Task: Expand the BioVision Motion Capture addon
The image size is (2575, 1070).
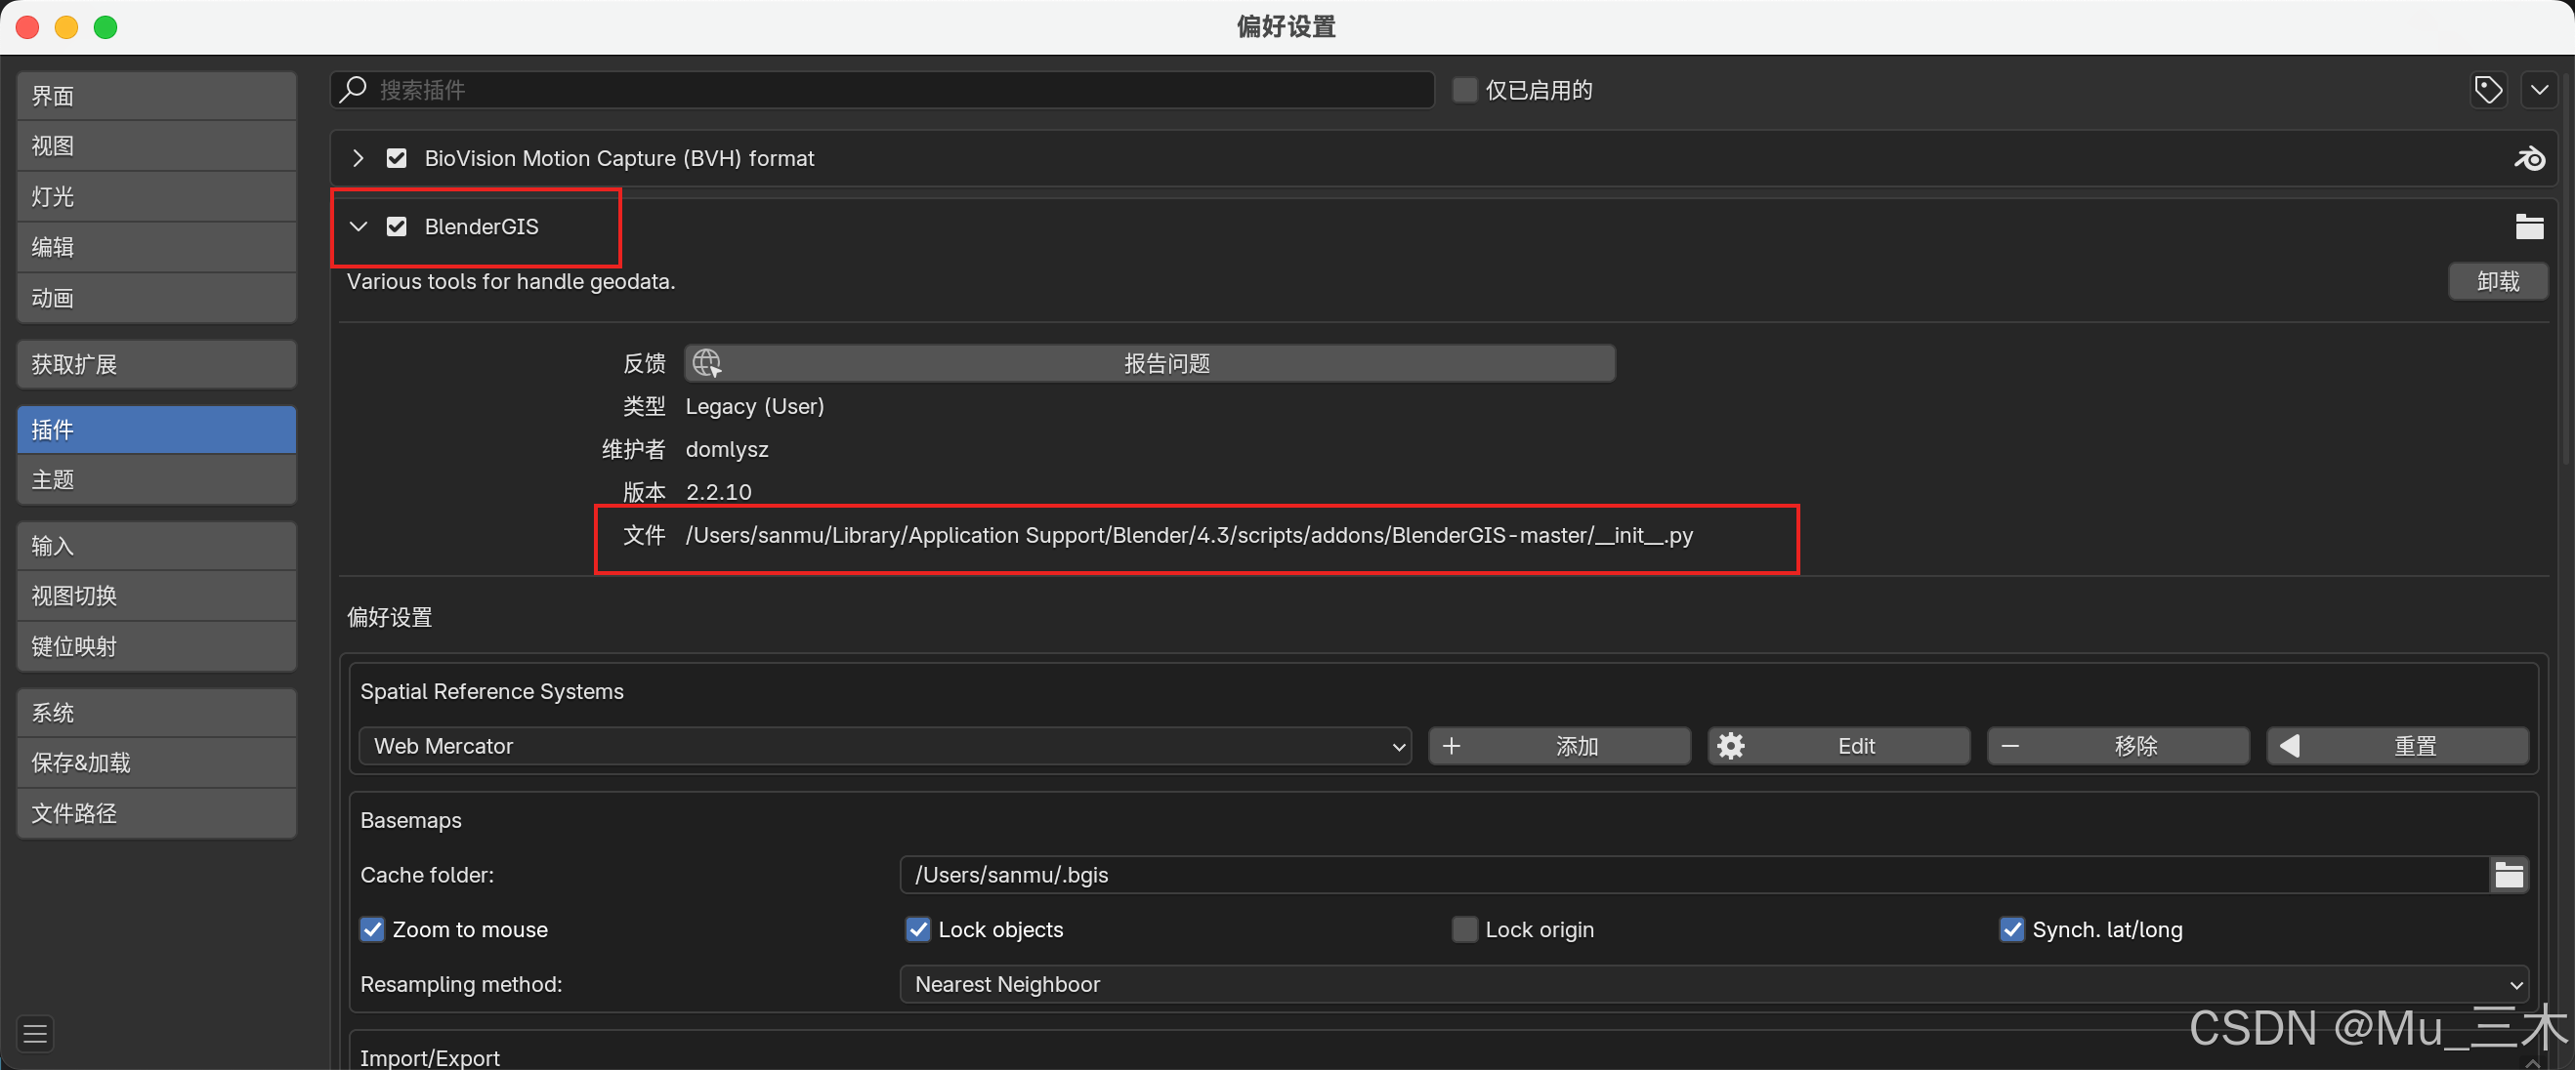Action: (358, 159)
